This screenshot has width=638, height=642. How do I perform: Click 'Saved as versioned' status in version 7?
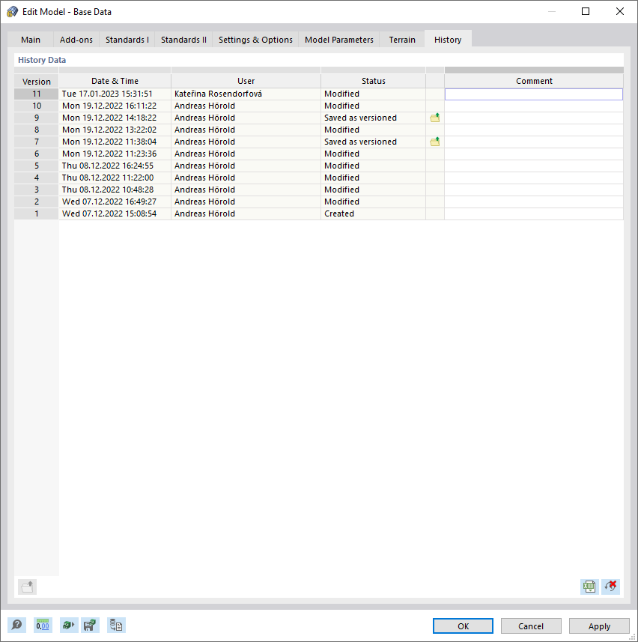coord(373,142)
